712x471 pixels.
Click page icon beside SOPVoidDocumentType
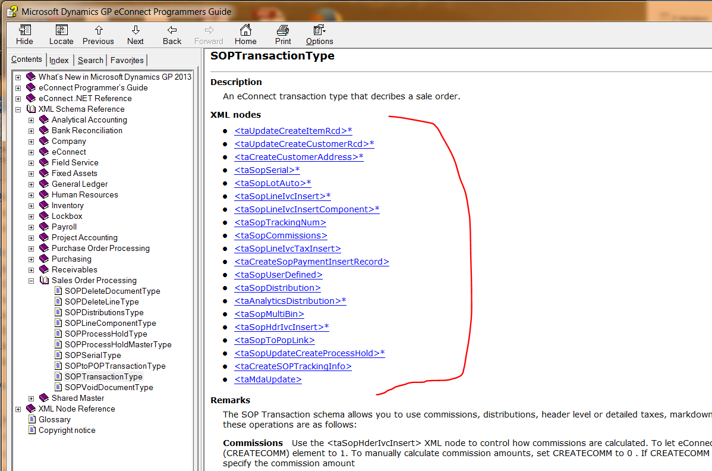58,387
